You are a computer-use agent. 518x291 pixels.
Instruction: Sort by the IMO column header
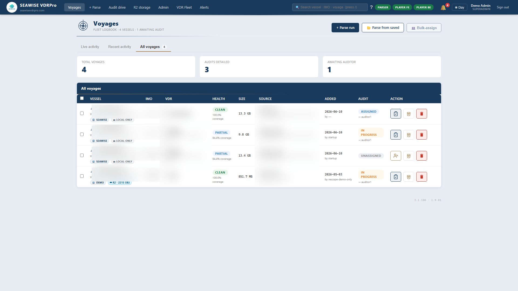[149, 99]
